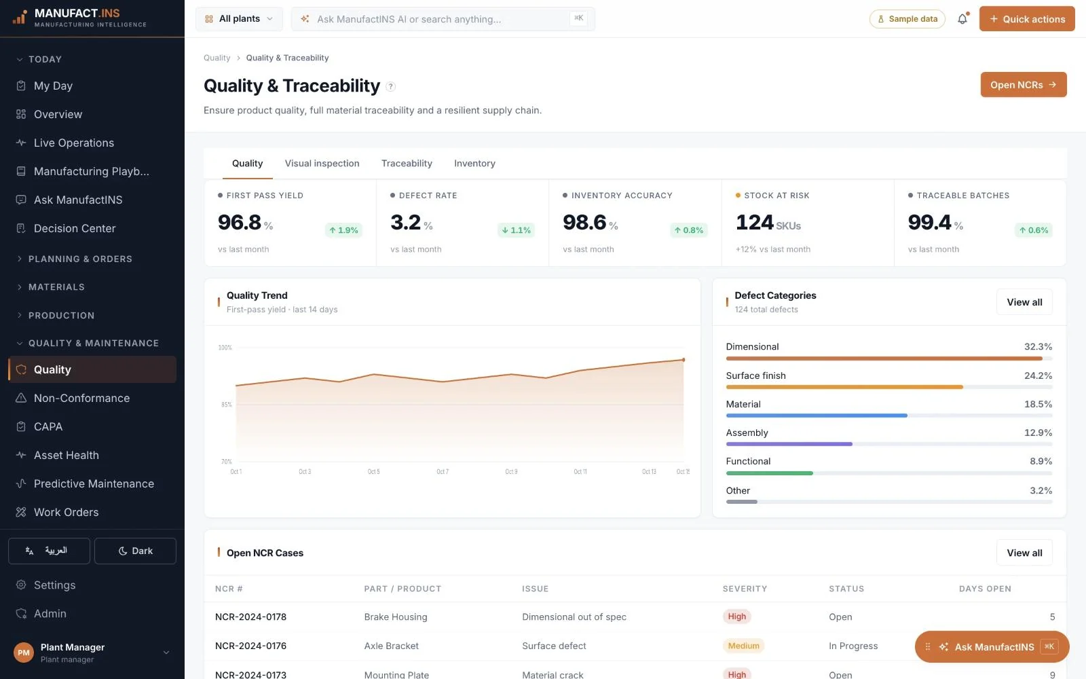
Task: Select Live Operations pulse icon
Action: tap(21, 143)
